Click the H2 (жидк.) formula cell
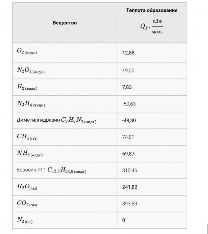208x234 pixels. 65,87
